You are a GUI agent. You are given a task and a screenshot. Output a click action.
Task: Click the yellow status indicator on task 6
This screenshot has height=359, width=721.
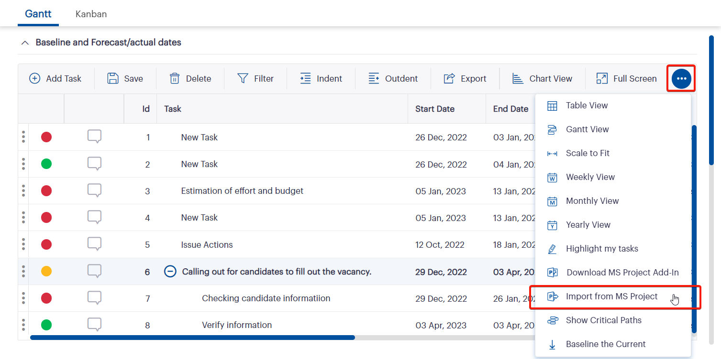point(46,272)
